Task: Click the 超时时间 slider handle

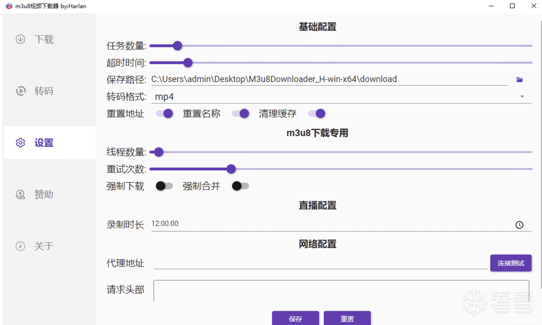Action: [x=188, y=63]
